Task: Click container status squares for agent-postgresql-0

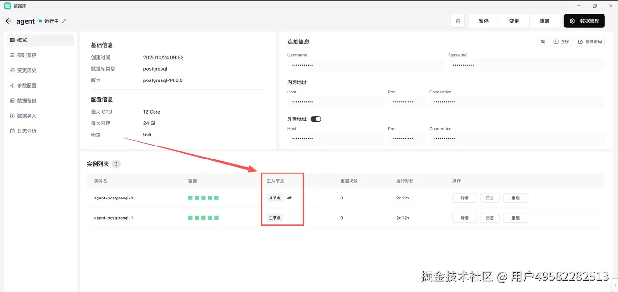Action: tap(203, 198)
